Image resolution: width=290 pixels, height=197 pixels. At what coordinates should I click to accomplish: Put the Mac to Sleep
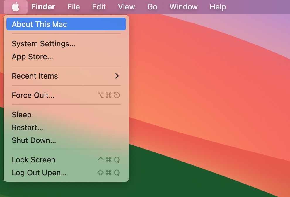pos(66,115)
